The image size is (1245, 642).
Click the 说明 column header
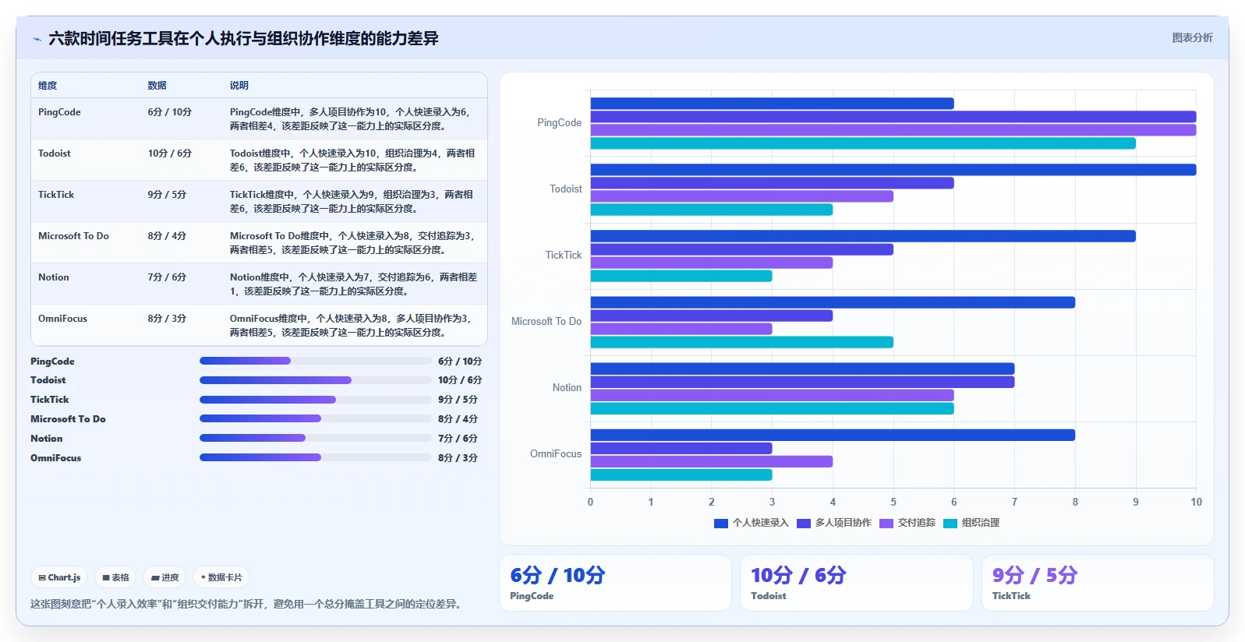239,86
